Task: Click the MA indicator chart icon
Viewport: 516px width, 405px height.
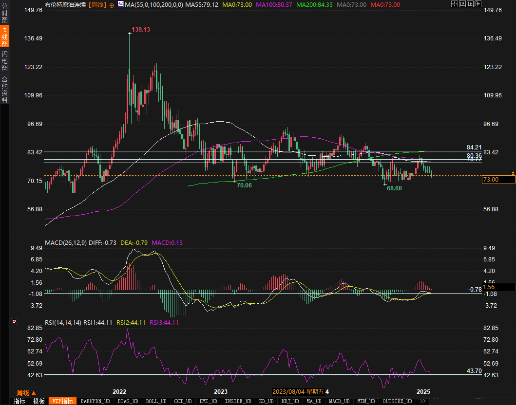Action: point(120,4)
